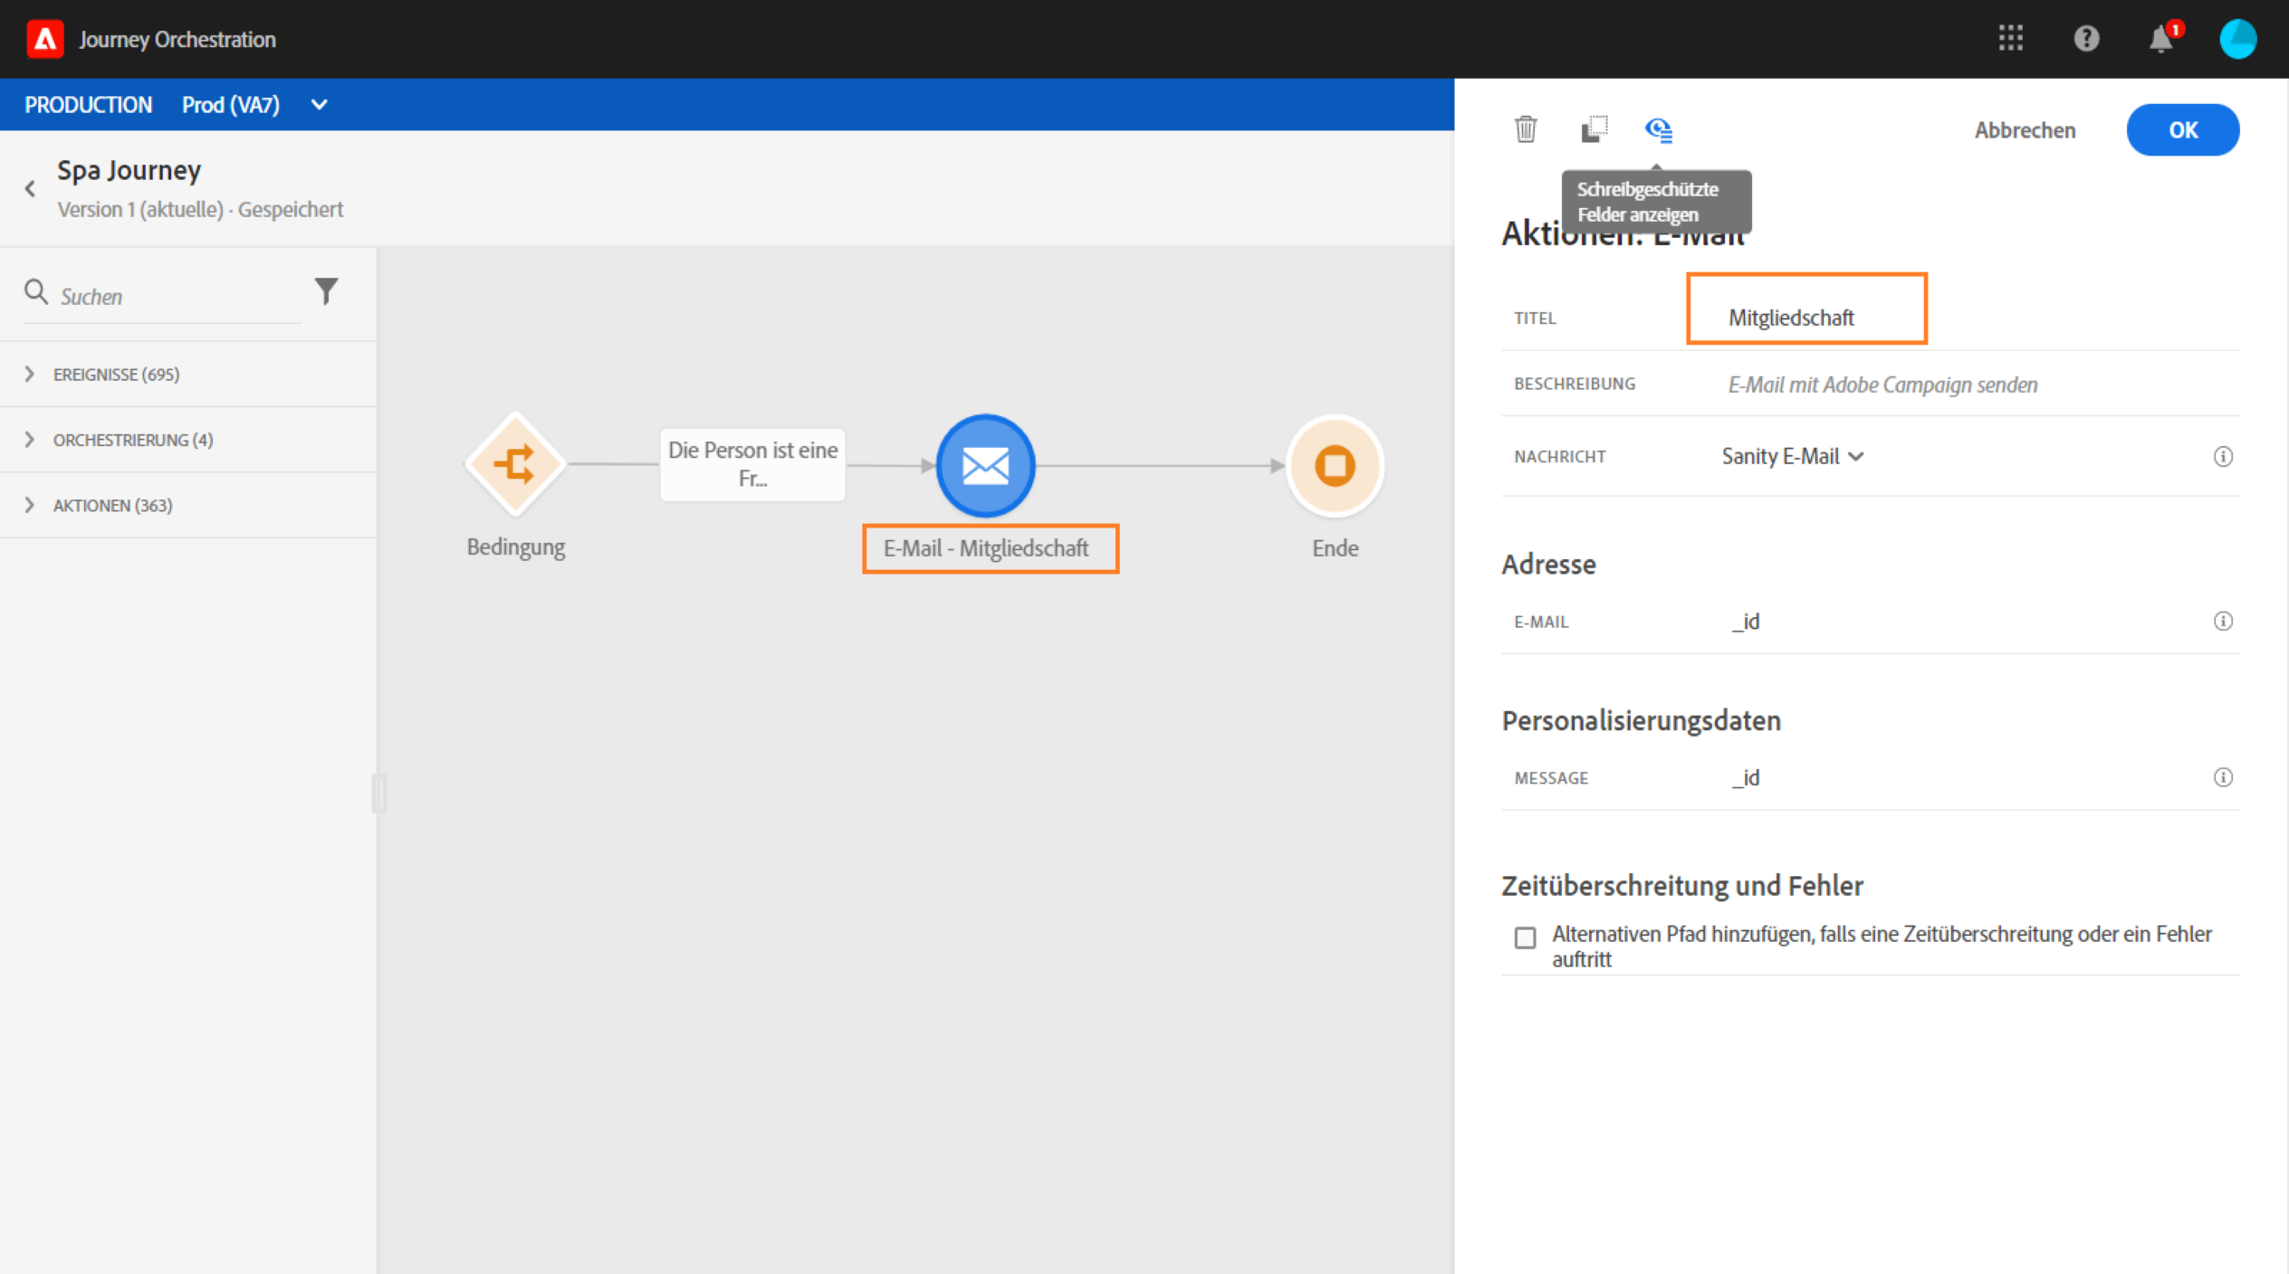The height and width of the screenshot is (1274, 2289).
Task: Enable alternative path on timeout checkbox
Action: click(x=1526, y=937)
